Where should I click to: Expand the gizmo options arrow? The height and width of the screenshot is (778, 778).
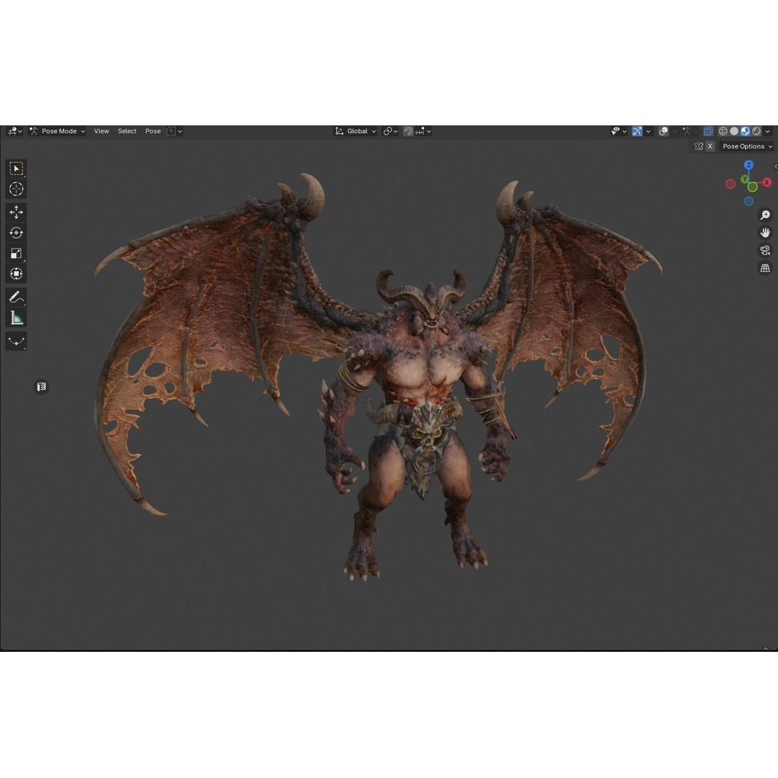(648, 131)
